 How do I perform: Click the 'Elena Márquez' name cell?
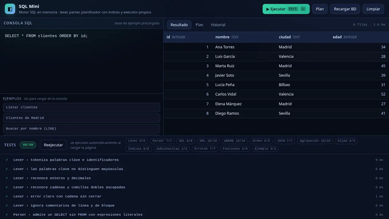pyautogui.click(x=244, y=104)
